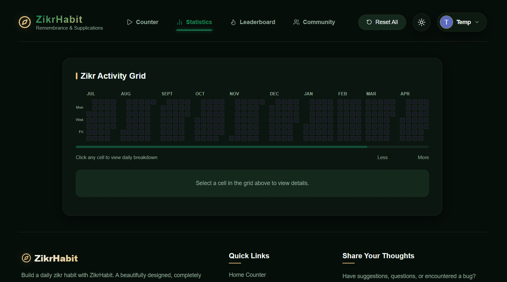
Task: Click the JAN month label
Action: 308,94
